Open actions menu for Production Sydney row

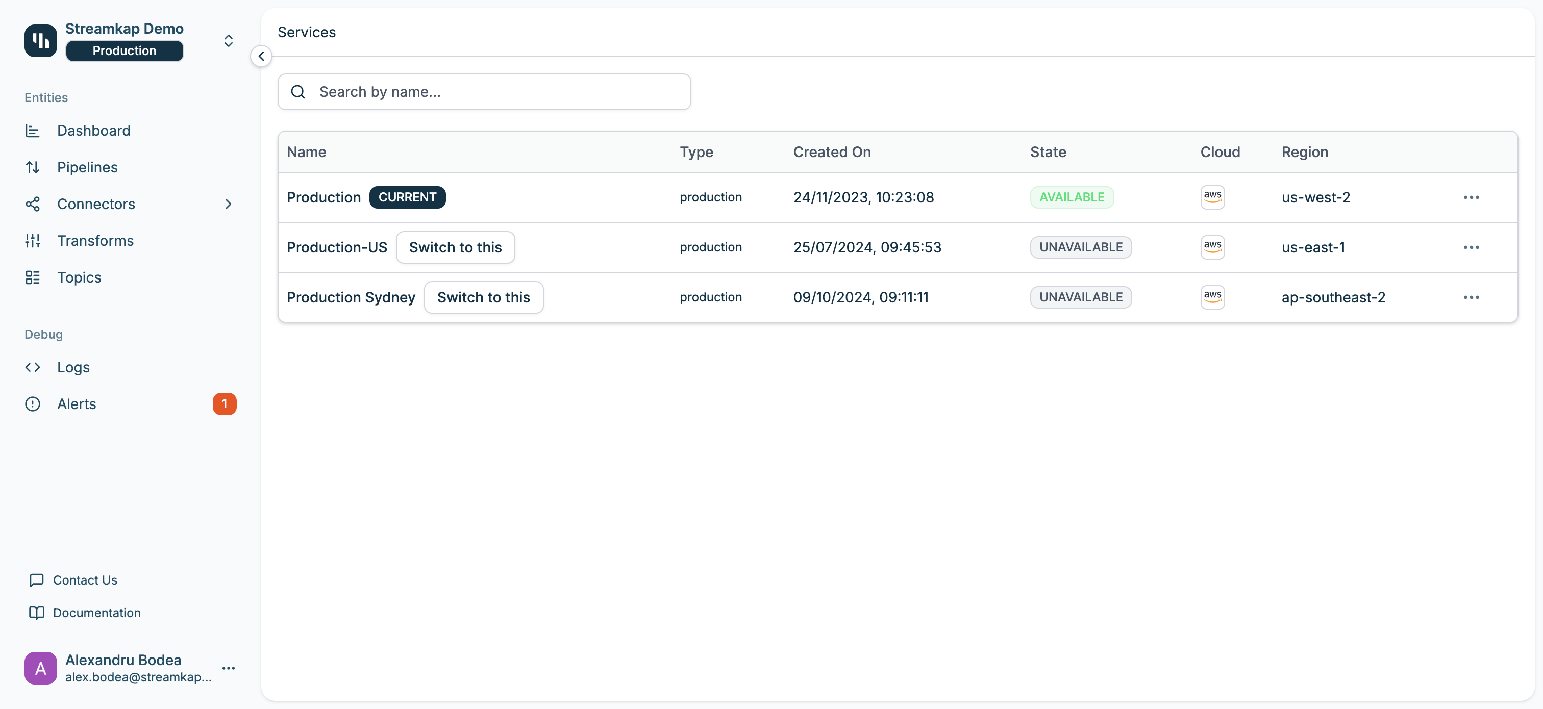(1471, 297)
